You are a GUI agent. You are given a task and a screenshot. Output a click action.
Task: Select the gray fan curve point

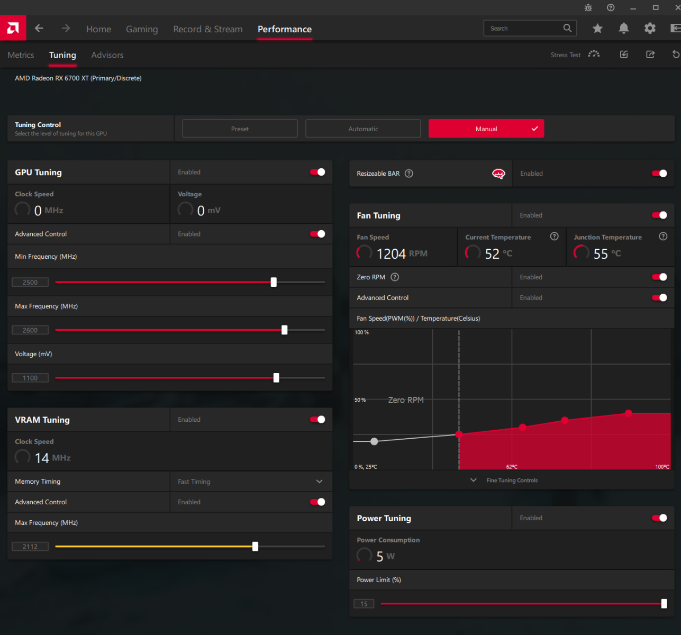374,441
